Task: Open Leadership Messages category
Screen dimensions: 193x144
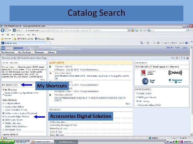Action: tap(63, 125)
